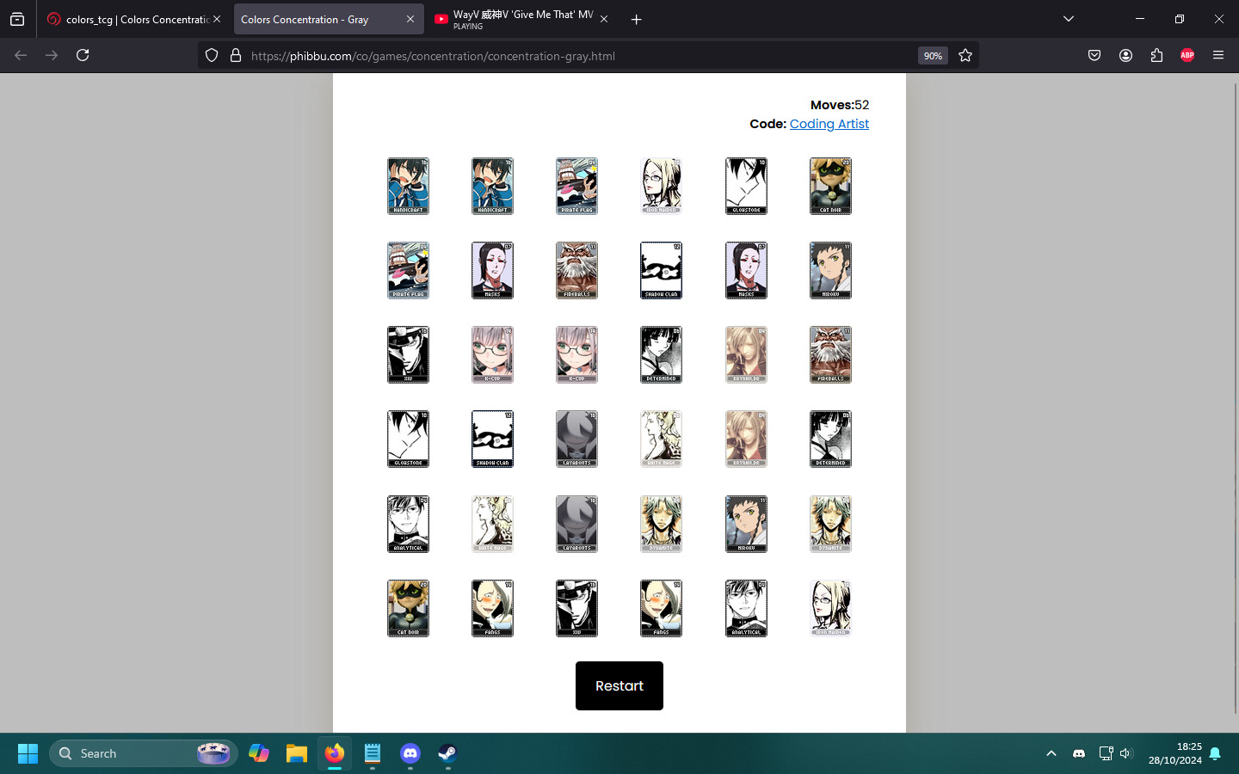The height and width of the screenshot is (774, 1239).
Task: Open File Explorer from the taskbar
Action: 297,753
